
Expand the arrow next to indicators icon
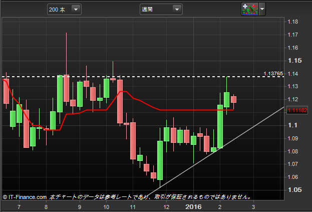tap(262, 9)
